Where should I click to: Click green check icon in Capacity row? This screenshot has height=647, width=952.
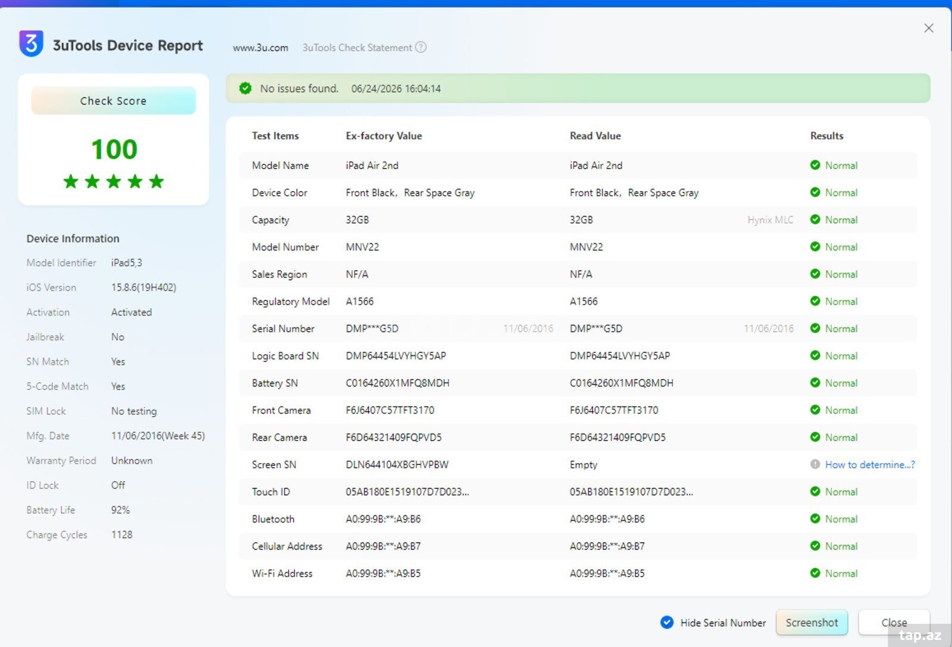815,220
